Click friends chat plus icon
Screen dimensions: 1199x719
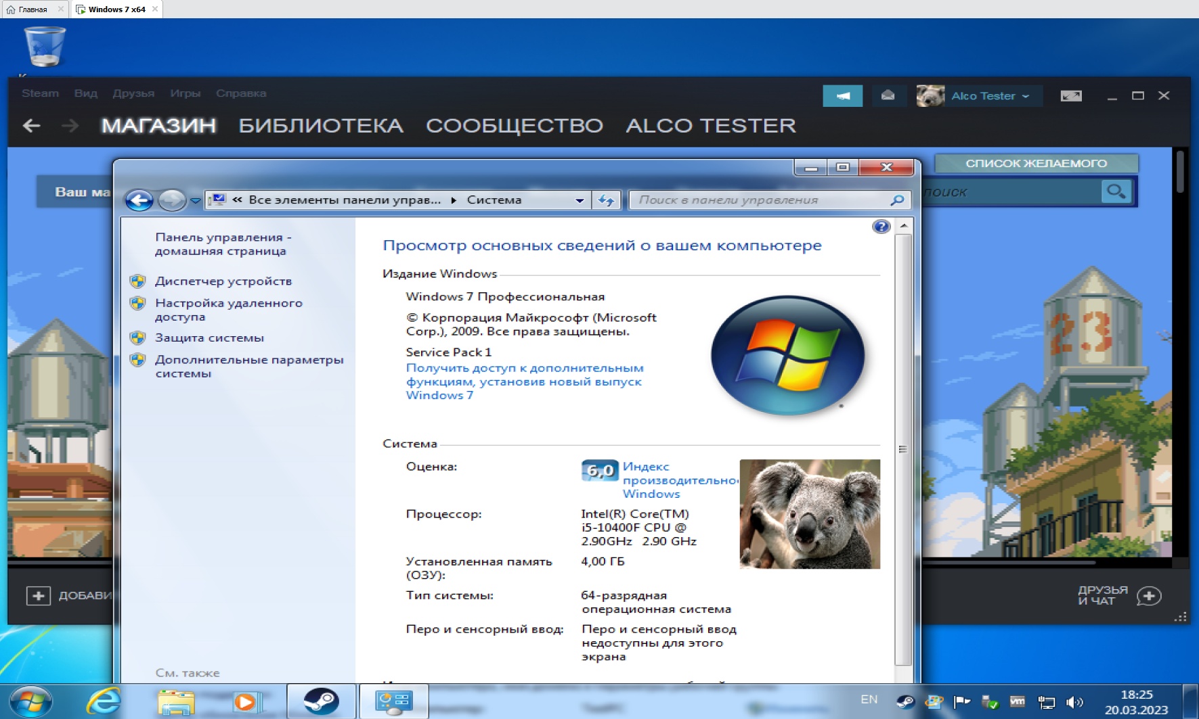click(x=1149, y=596)
